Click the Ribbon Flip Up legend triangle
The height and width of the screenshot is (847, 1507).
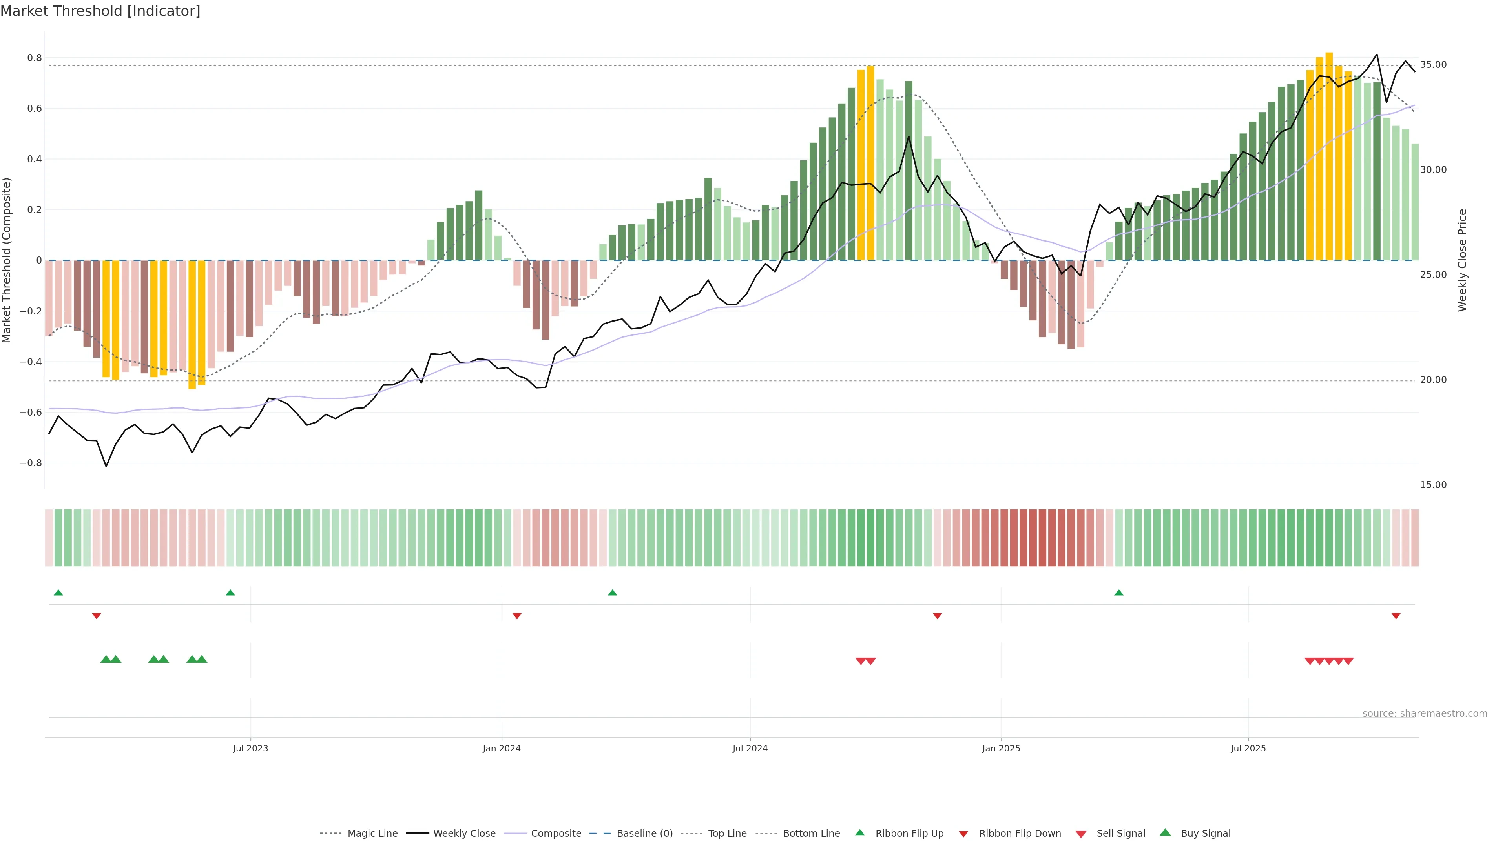coord(859,832)
